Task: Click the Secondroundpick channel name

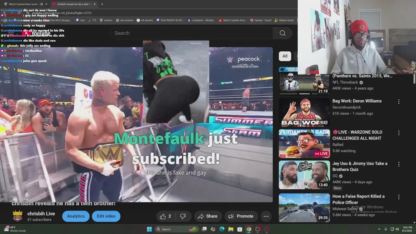Action: [346, 107]
